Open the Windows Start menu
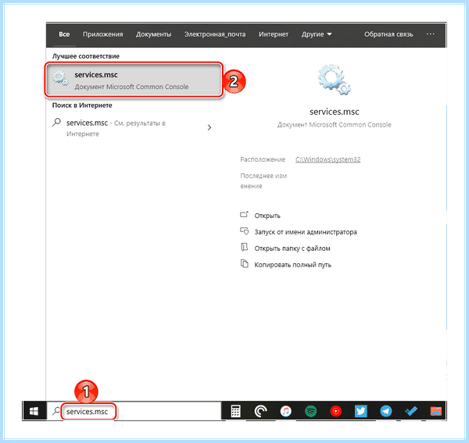This screenshot has width=469, height=443. (34, 411)
